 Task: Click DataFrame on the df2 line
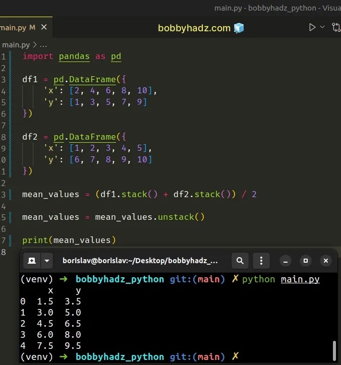tap(92, 137)
